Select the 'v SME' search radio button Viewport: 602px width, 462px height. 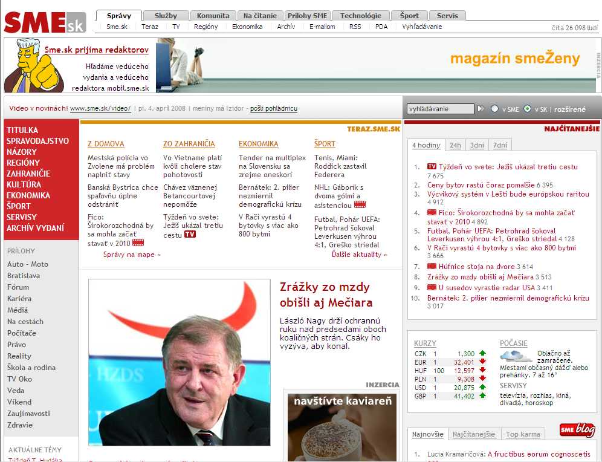point(495,109)
